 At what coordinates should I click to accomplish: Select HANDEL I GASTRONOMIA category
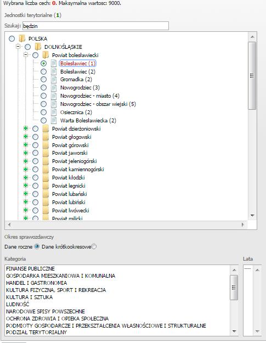(x=37, y=283)
